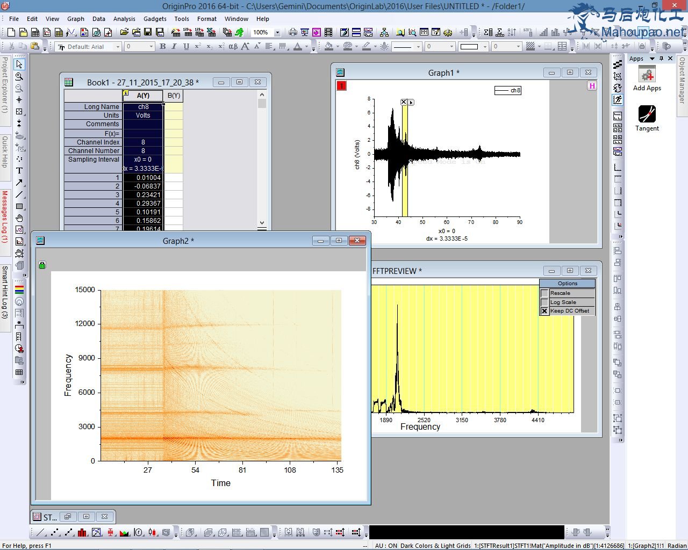688x550 pixels.
Task: Close the ROI box in Graph1
Action: pyautogui.click(x=404, y=102)
